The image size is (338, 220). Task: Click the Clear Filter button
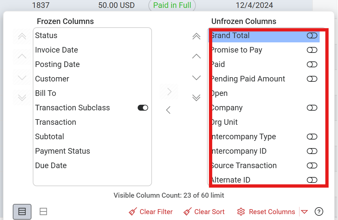point(151,212)
